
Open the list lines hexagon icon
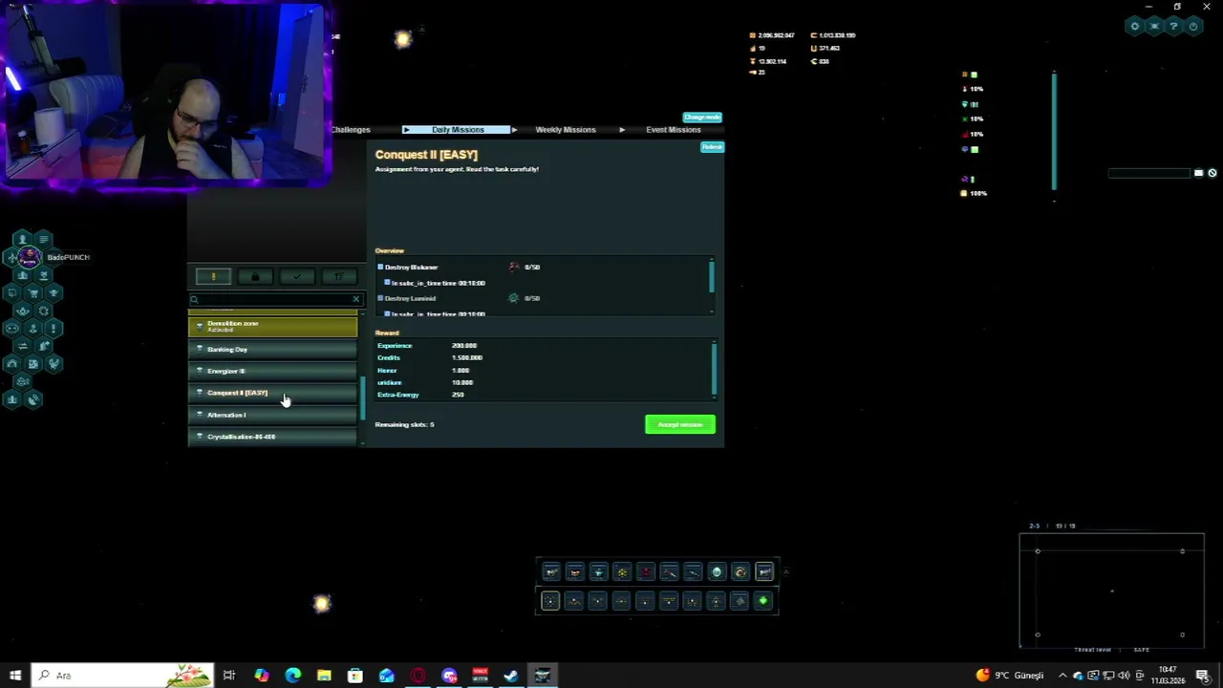click(43, 239)
